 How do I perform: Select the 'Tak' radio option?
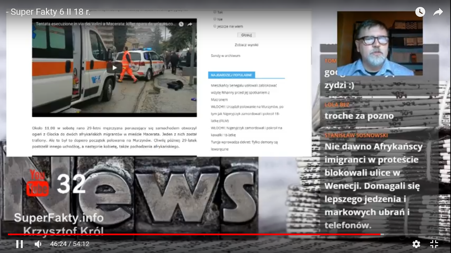click(215, 12)
